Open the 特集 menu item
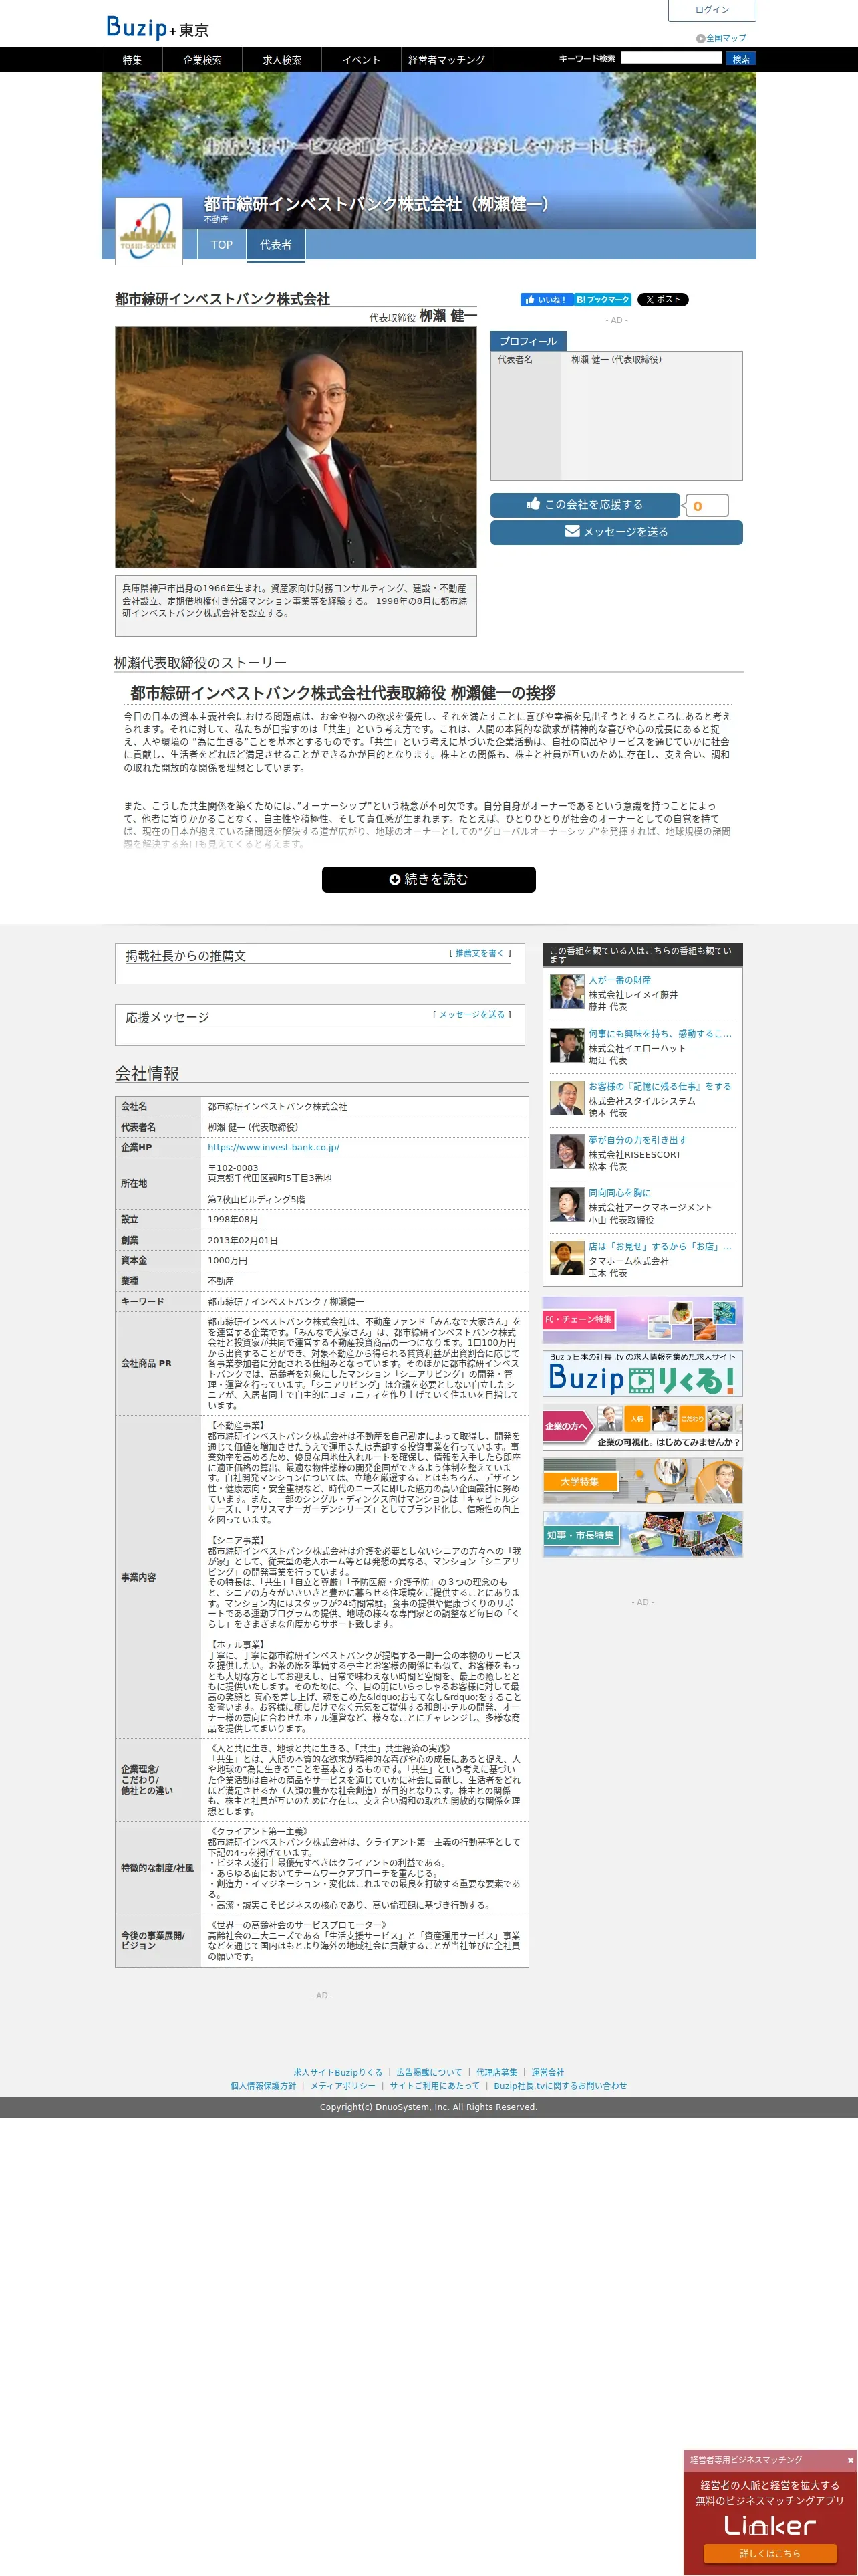 pyautogui.click(x=132, y=60)
